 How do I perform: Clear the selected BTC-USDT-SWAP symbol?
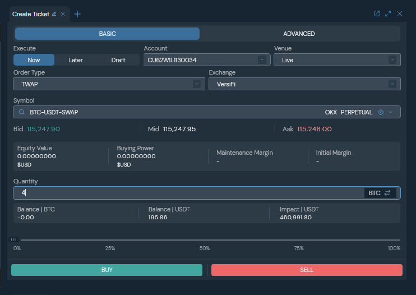click(381, 112)
